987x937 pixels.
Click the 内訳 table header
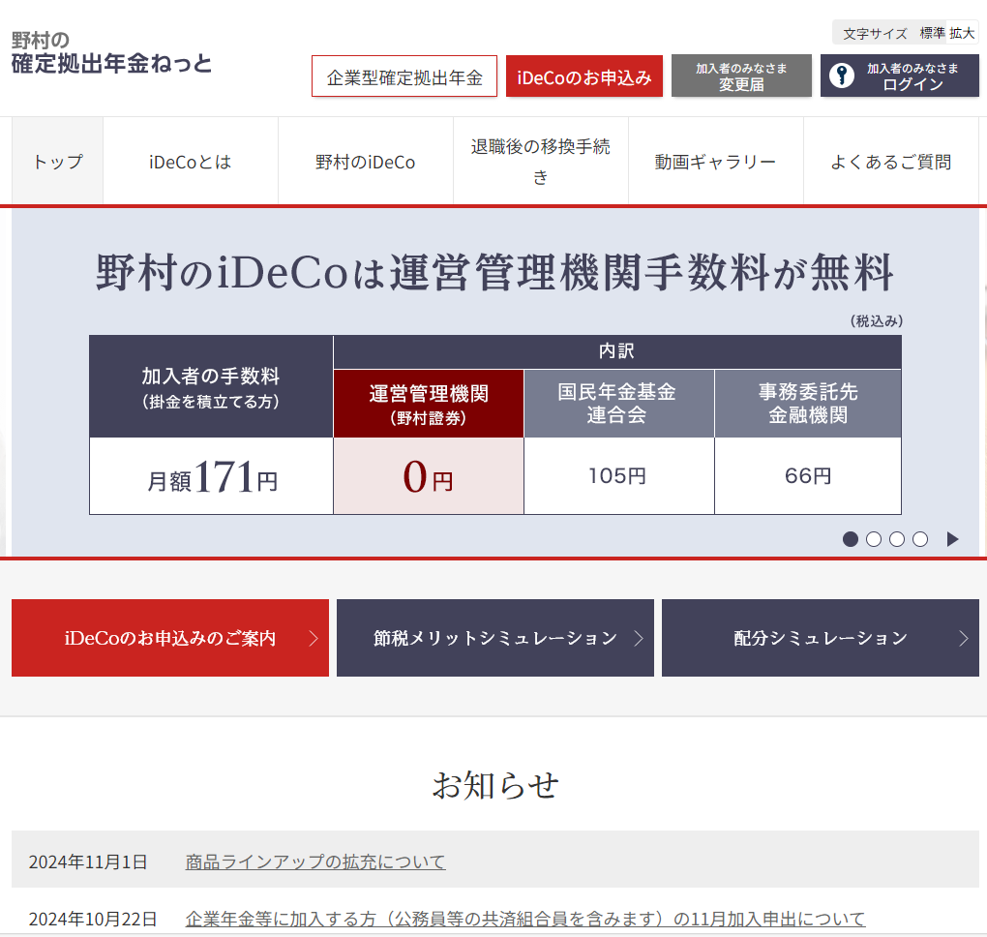coord(617,351)
